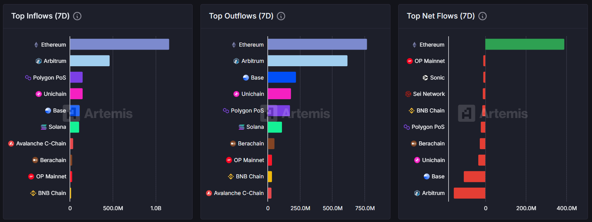592x222 pixels.
Task: Click Ethereum logo in Top Outflows chart
Action: coord(234,45)
